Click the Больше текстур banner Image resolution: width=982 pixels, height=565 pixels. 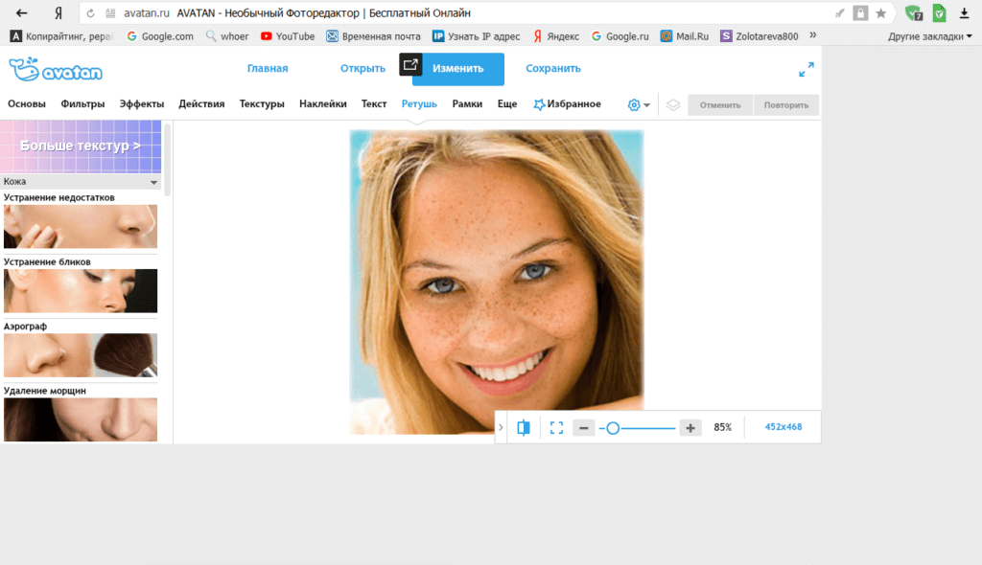coord(81,146)
